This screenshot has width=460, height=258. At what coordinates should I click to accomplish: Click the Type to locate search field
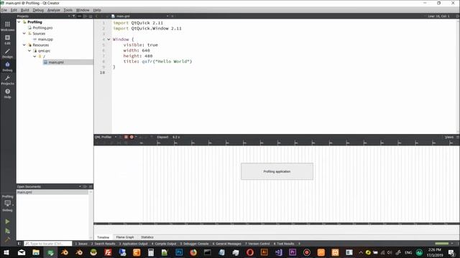[48, 244]
